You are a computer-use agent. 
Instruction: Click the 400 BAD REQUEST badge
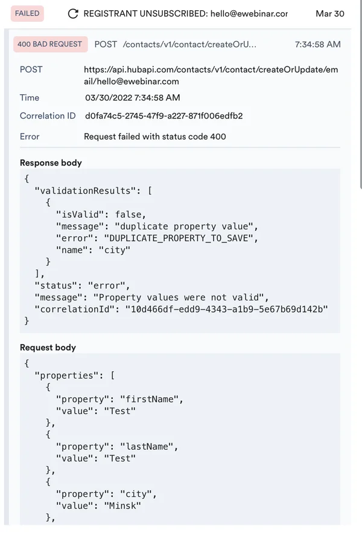click(x=49, y=44)
